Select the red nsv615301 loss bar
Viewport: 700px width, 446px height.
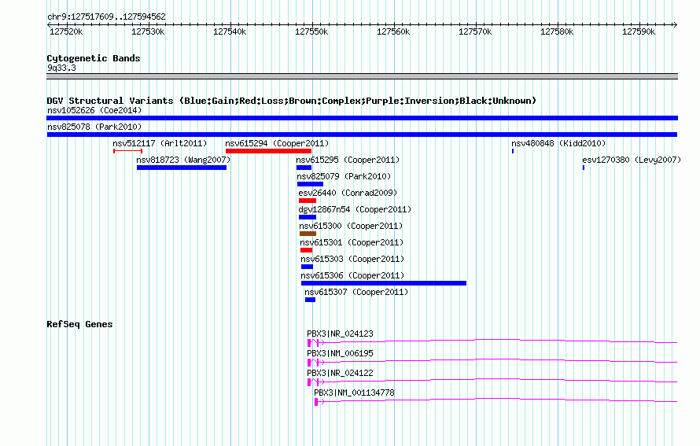click(x=306, y=250)
